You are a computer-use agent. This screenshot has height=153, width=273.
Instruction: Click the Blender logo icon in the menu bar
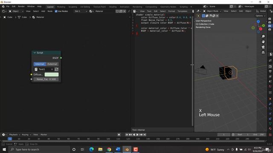tap(3, 6)
